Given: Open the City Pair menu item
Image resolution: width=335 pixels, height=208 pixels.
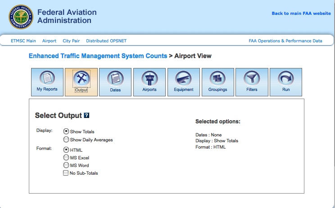Looking at the screenshot, I should pos(71,41).
